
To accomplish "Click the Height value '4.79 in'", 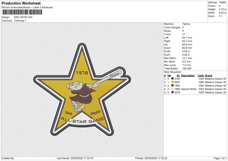I will coord(223,9).
